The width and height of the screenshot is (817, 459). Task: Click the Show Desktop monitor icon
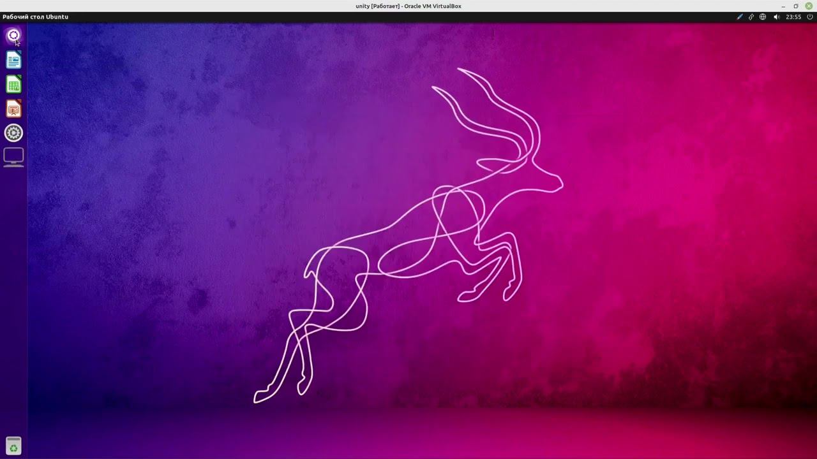[x=13, y=157]
